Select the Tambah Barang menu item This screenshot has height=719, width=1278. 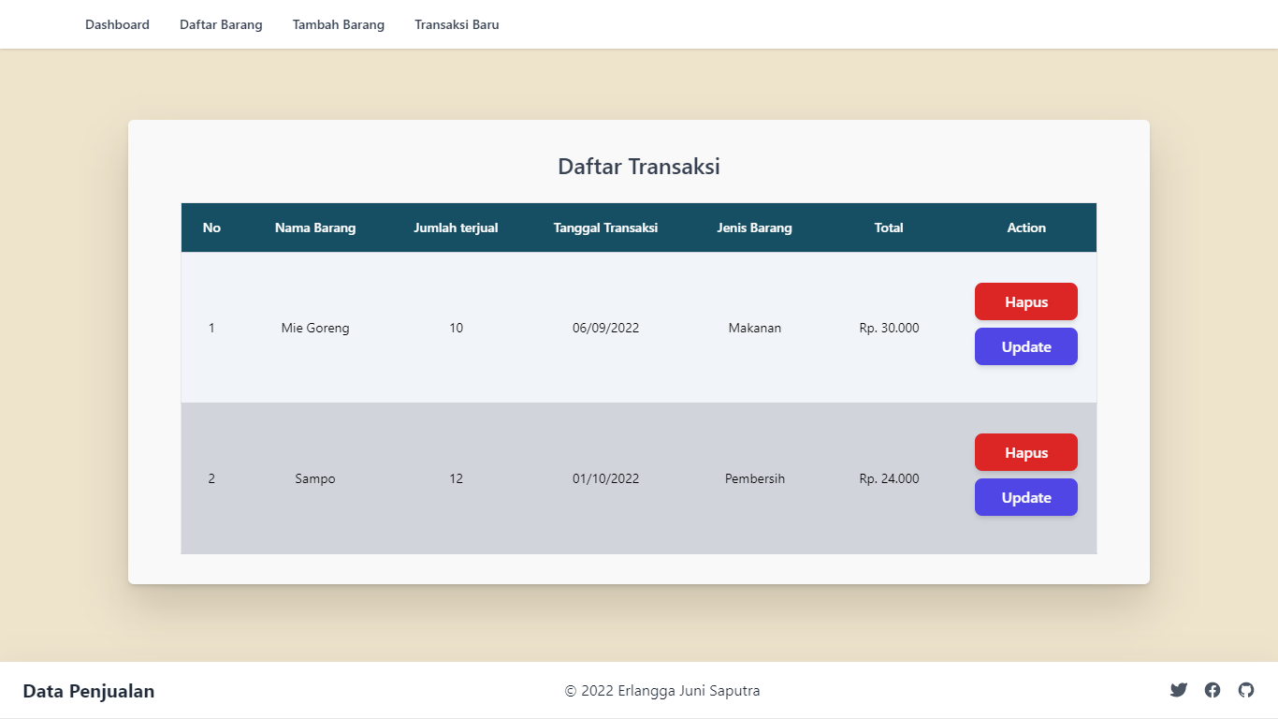click(339, 24)
